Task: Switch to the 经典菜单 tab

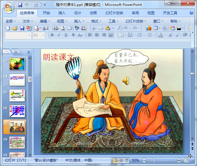Action: pos(27,13)
